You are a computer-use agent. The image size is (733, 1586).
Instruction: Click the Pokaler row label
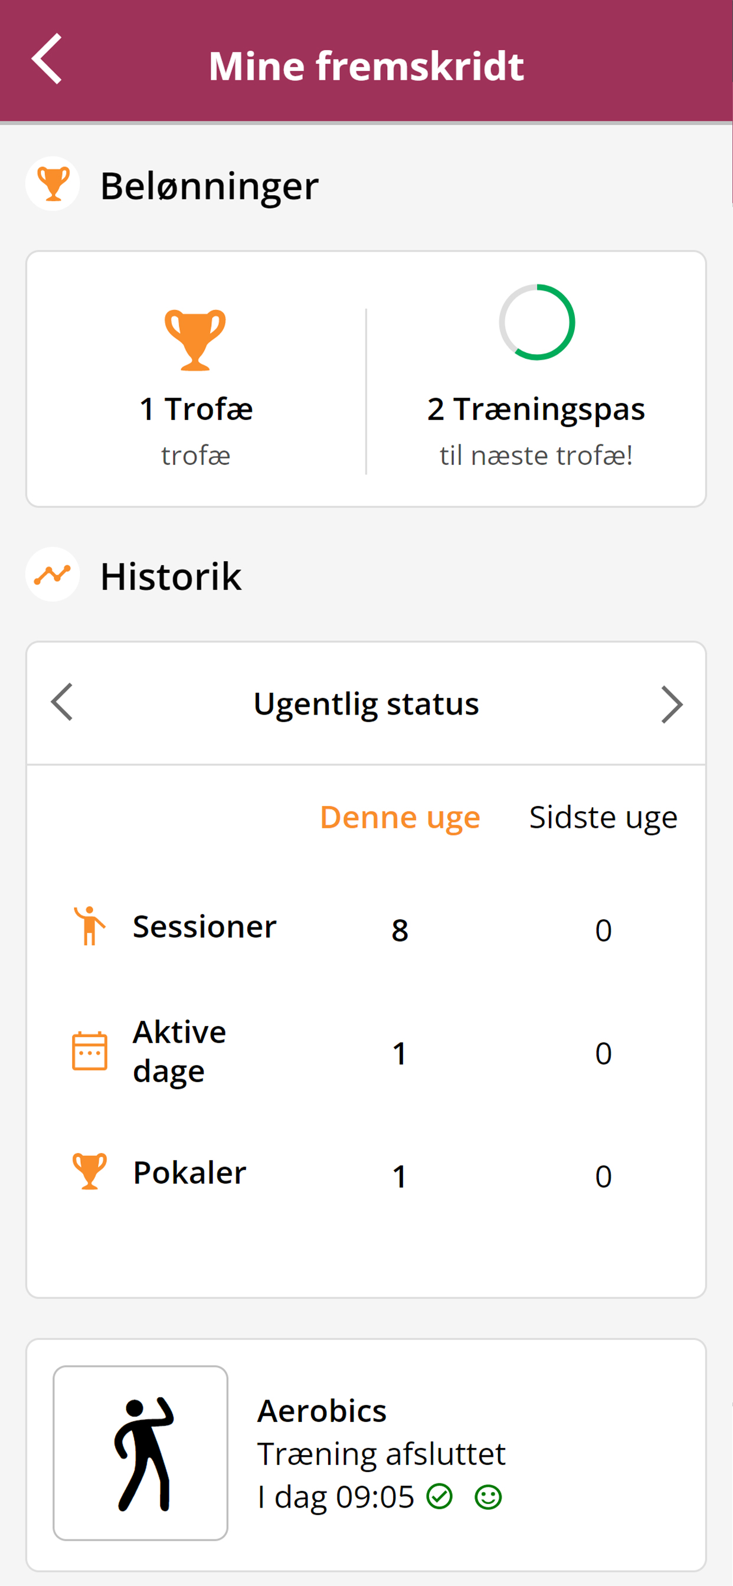click(x=189, y=1172)
